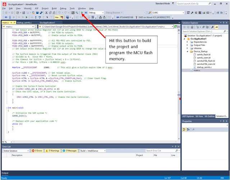Click the Go button next to path
The width and height of the screenshot is (230, 180).
click(177, 27)
